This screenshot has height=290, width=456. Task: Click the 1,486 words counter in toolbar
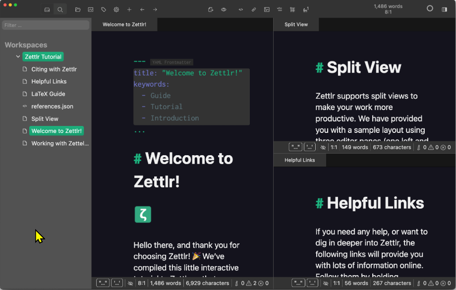point(388,6)
